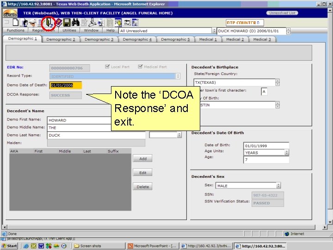Click the Delete AKA button
This screenshot has width=333, height=250.
(142, 187)
